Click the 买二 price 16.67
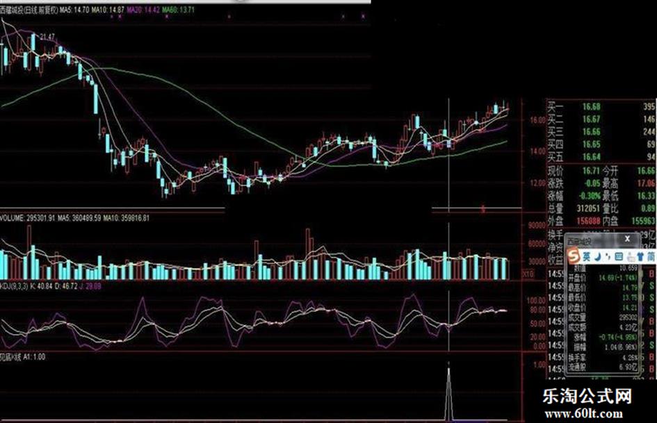Viewport: 657px width, 423px height. (591, 119)
